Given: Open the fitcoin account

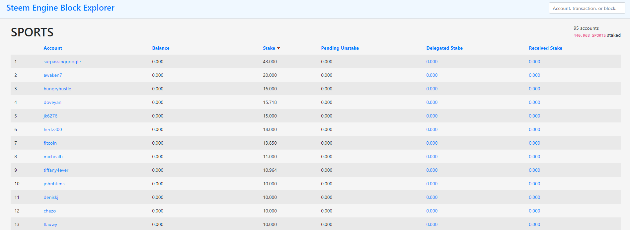Looking at the screenshot, I should [50, 143].
